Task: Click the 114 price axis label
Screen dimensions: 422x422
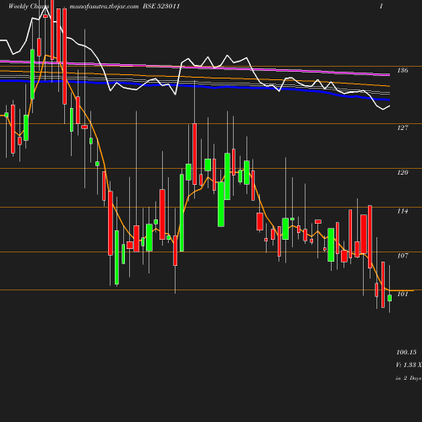Action: 403,211
